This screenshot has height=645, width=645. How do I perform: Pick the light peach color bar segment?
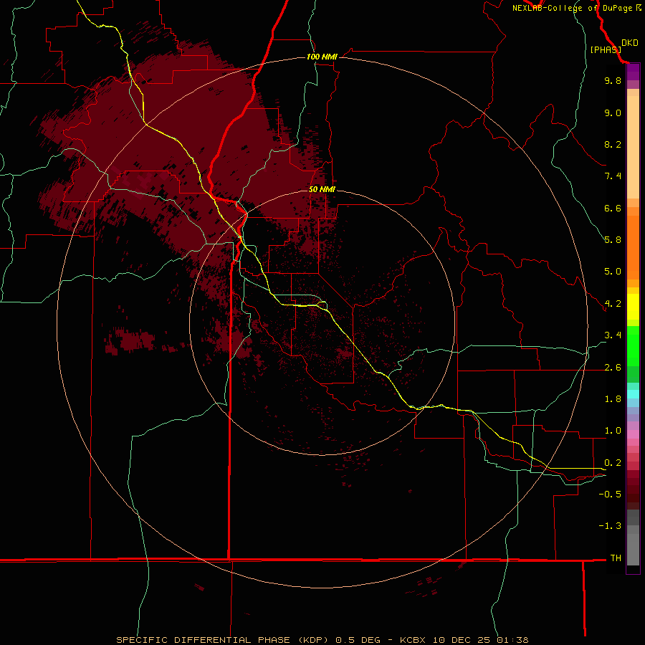click(x=633, y=147)
